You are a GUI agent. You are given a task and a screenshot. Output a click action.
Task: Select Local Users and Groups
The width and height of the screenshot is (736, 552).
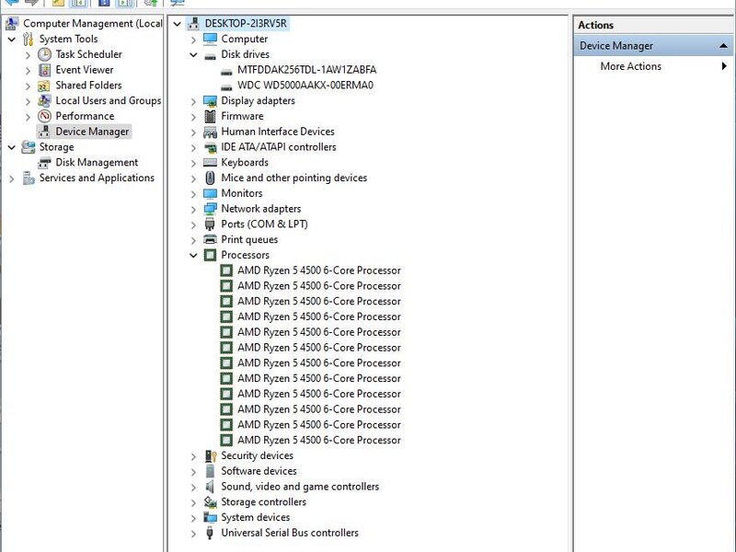click(108, 101)
